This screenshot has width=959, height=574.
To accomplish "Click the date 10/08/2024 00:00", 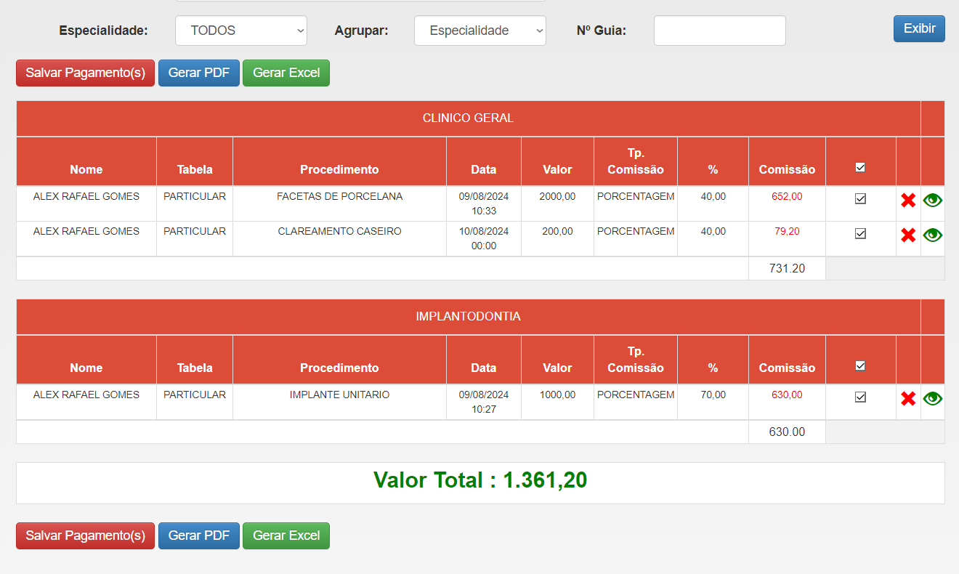I will (484, 239).
